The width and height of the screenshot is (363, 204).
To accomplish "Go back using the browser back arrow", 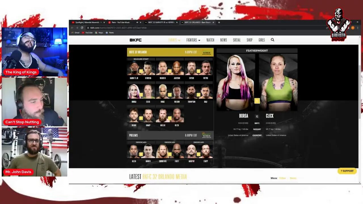I will [72, 28].
